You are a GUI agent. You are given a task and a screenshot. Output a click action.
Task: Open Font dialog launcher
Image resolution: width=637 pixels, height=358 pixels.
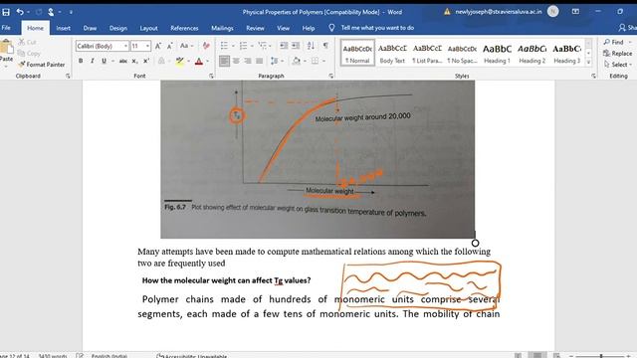[x=211, y=76]
